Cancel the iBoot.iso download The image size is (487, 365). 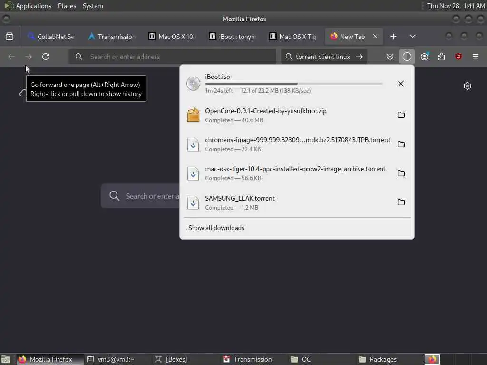click(x=400, y=84)
